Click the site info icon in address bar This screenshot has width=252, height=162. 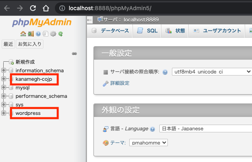coord(62,8)
